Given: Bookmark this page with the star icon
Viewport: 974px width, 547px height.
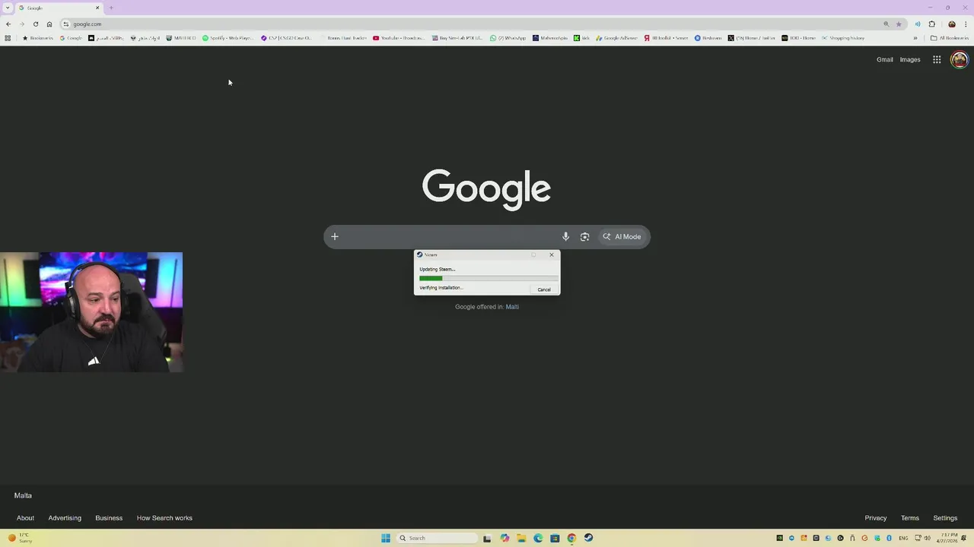Looking at the screenshot, I should [899, 24].
